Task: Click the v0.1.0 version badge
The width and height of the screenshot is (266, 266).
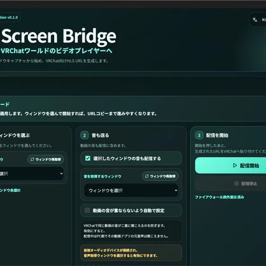Action: click(x=10, y=17)
